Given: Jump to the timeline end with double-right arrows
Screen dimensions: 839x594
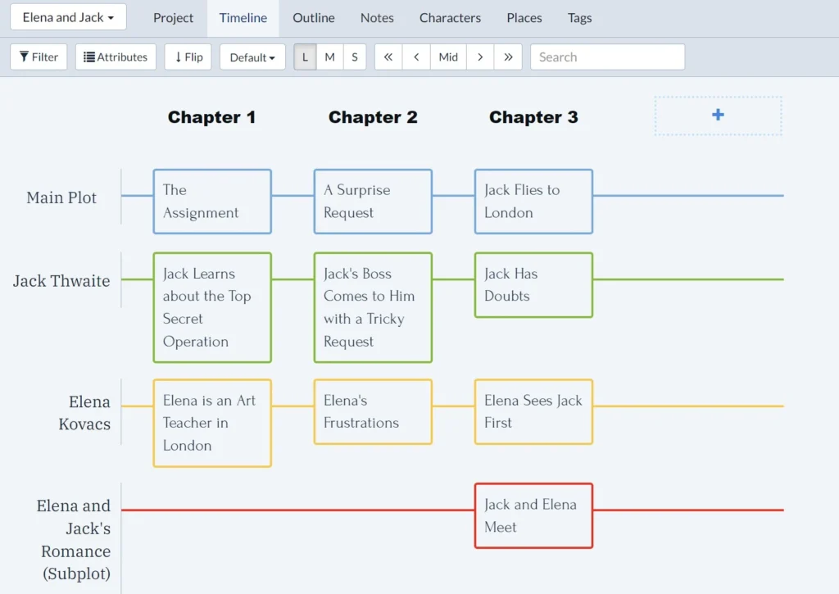Looking at the screenshot, I should [508, 57].
